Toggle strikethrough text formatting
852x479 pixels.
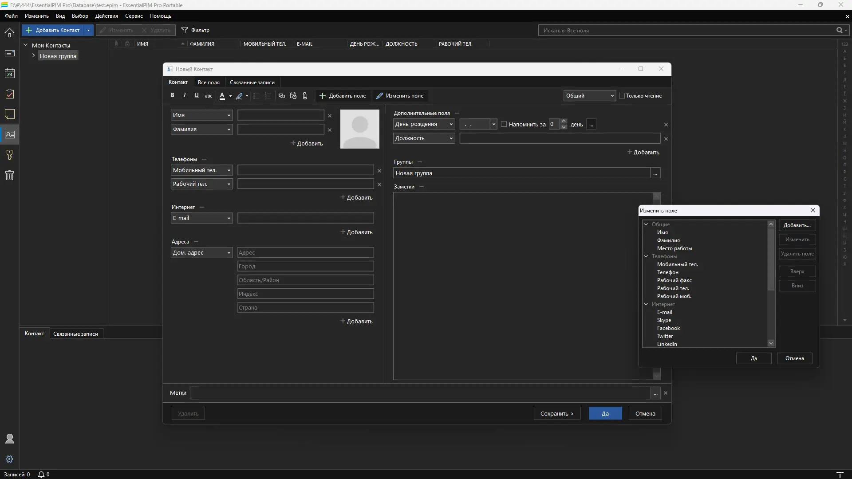click(208, 96)
